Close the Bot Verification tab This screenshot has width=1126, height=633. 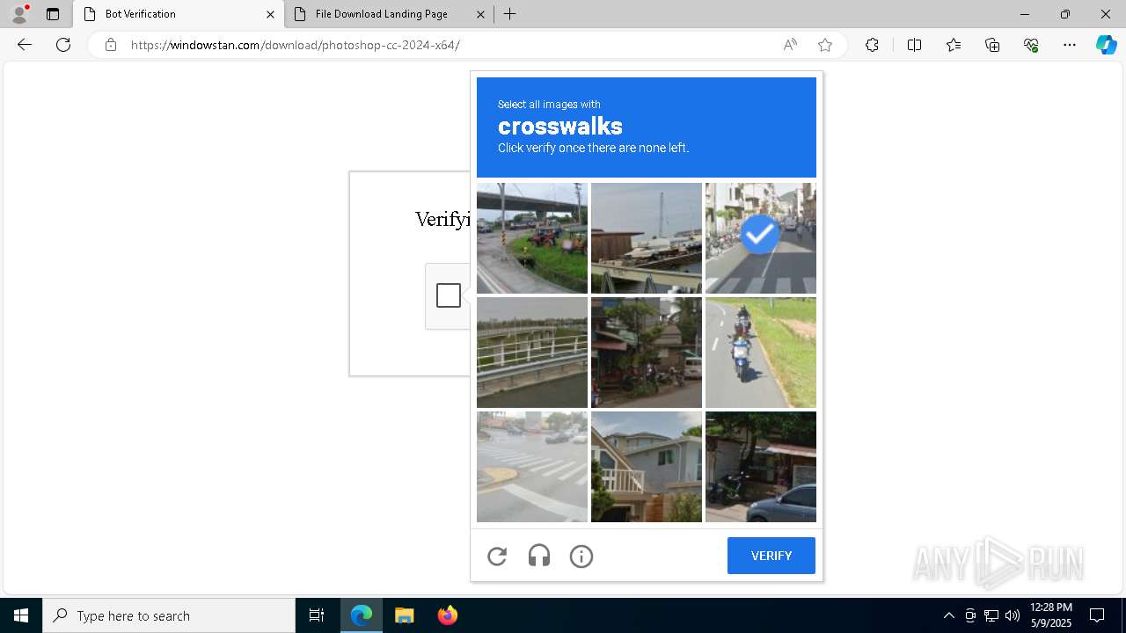click(270, 14)
